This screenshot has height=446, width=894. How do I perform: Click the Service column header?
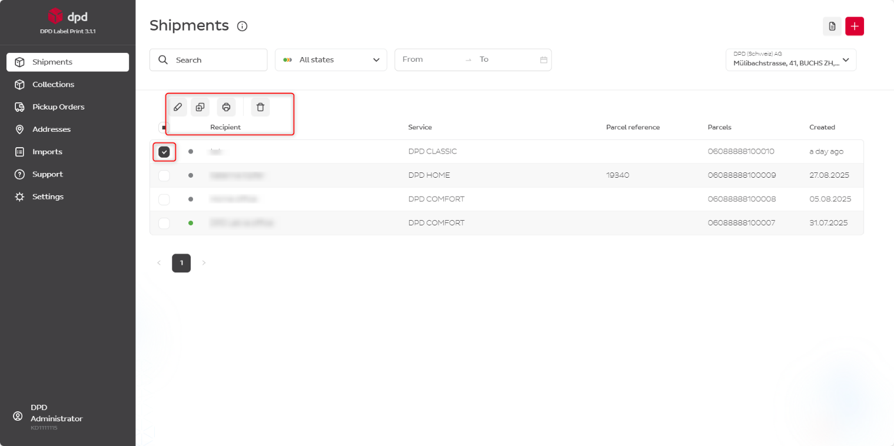[420, 127]
